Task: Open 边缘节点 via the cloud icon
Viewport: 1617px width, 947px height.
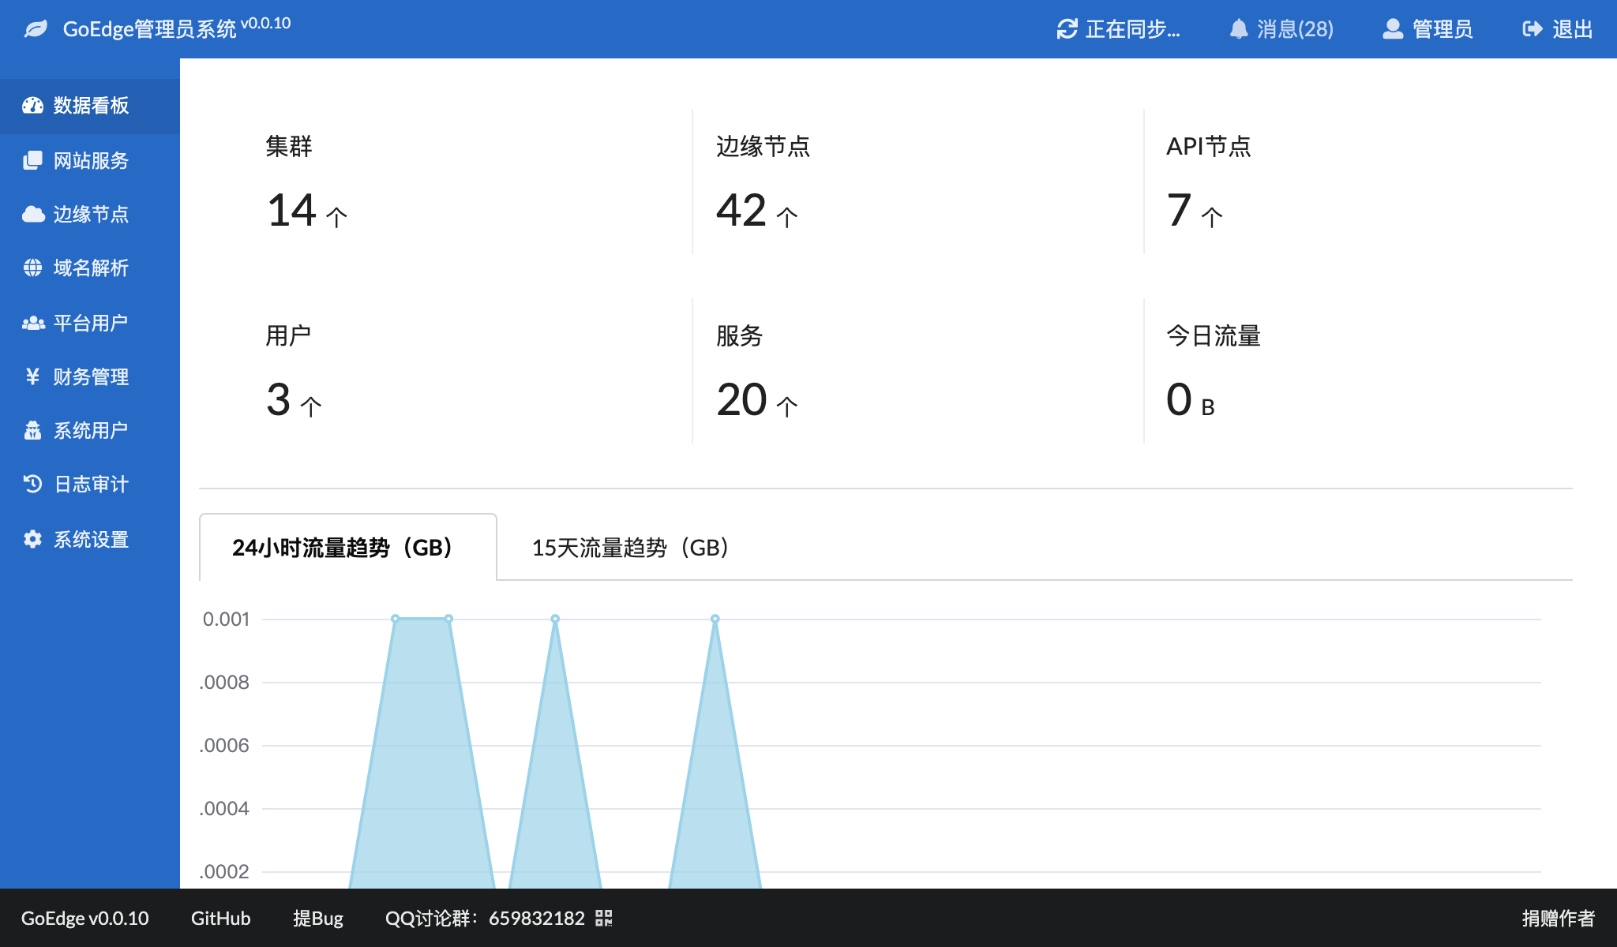Action: tap(32, 214)
